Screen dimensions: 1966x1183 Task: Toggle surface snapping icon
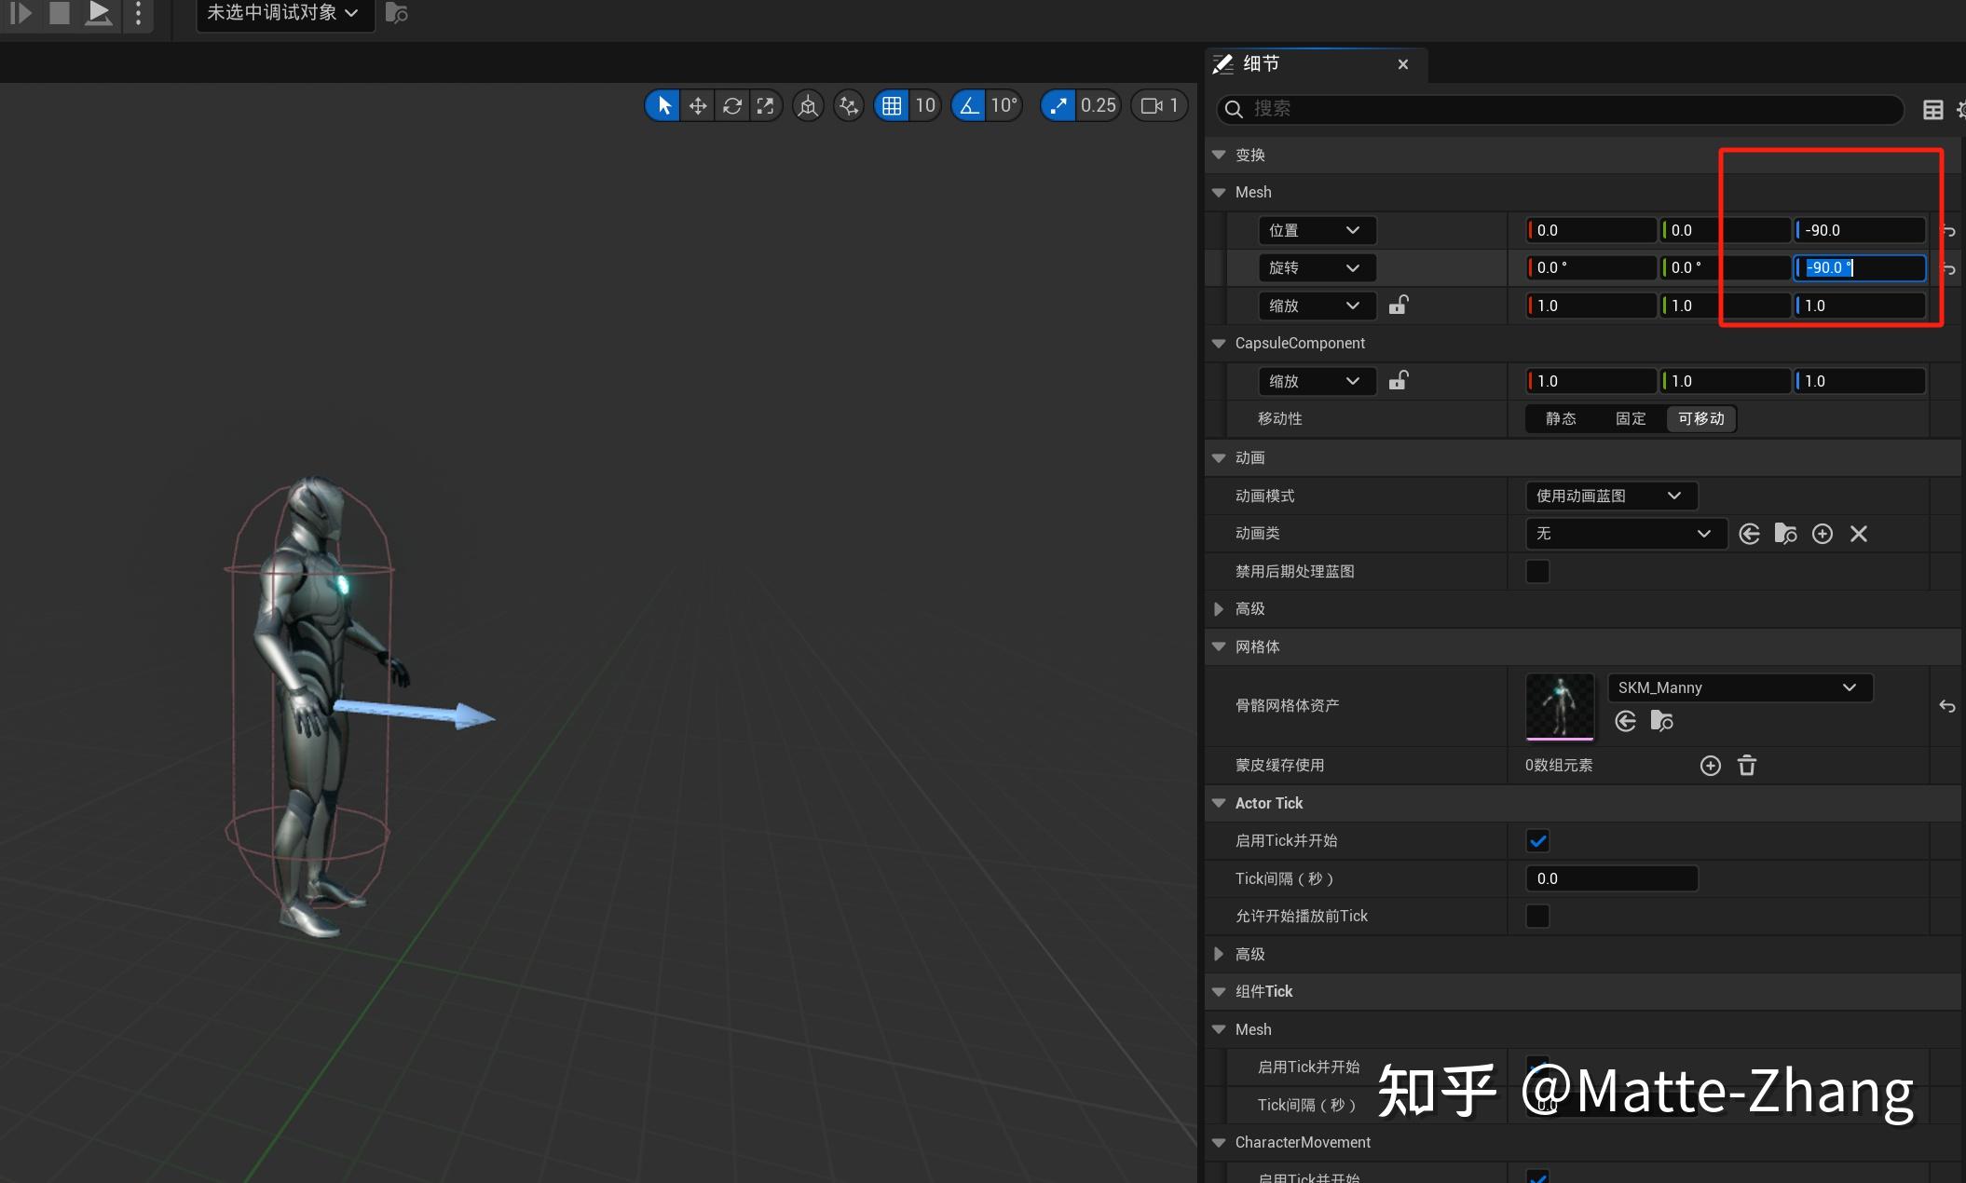point(807,105)
